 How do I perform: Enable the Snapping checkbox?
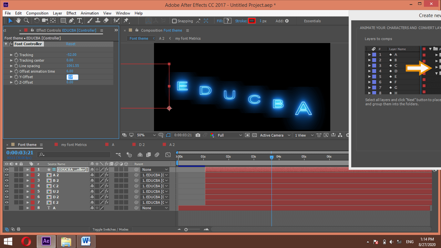(174, 21)
